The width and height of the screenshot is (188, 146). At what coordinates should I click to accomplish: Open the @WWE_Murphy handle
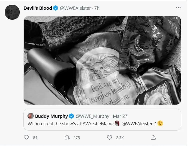coord(92,116)
